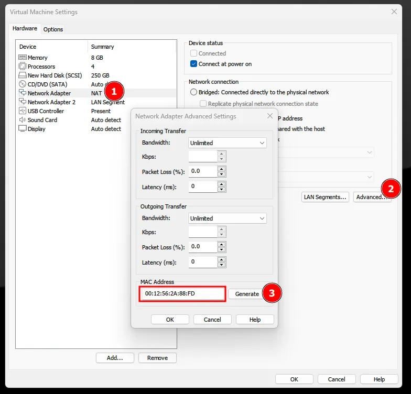Click the Generate MAC address button
This screenshot has height=394, width=411.
(247, 294)
